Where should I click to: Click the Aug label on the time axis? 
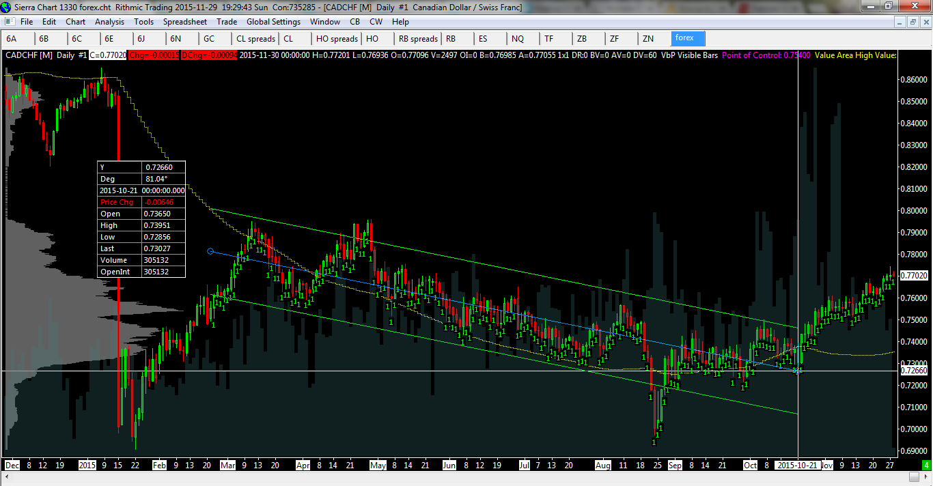point(603,465)
